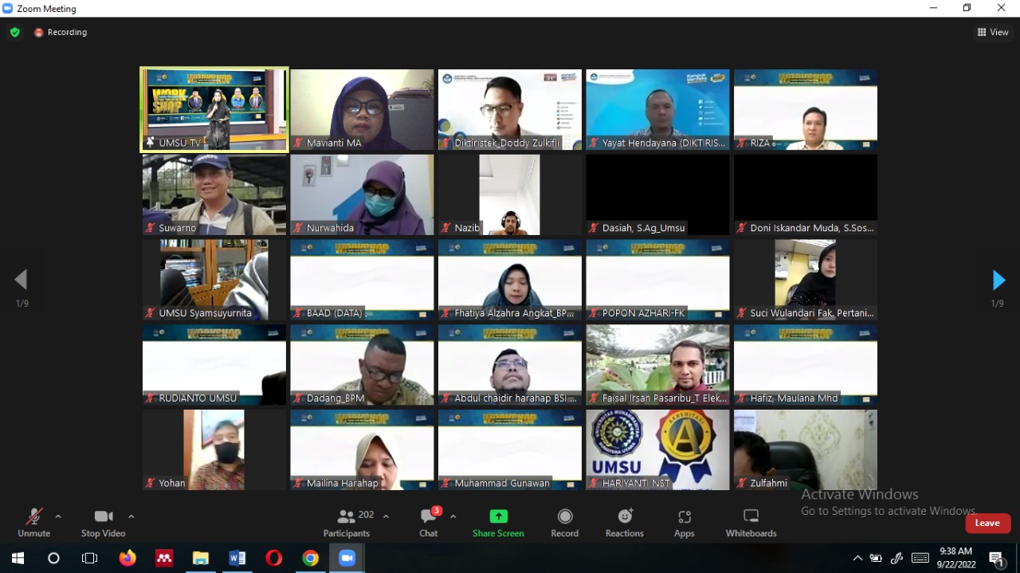The width and height of the screenshot is (1020, 573).
Task: Start recording with the Record button
Action: 565,523
